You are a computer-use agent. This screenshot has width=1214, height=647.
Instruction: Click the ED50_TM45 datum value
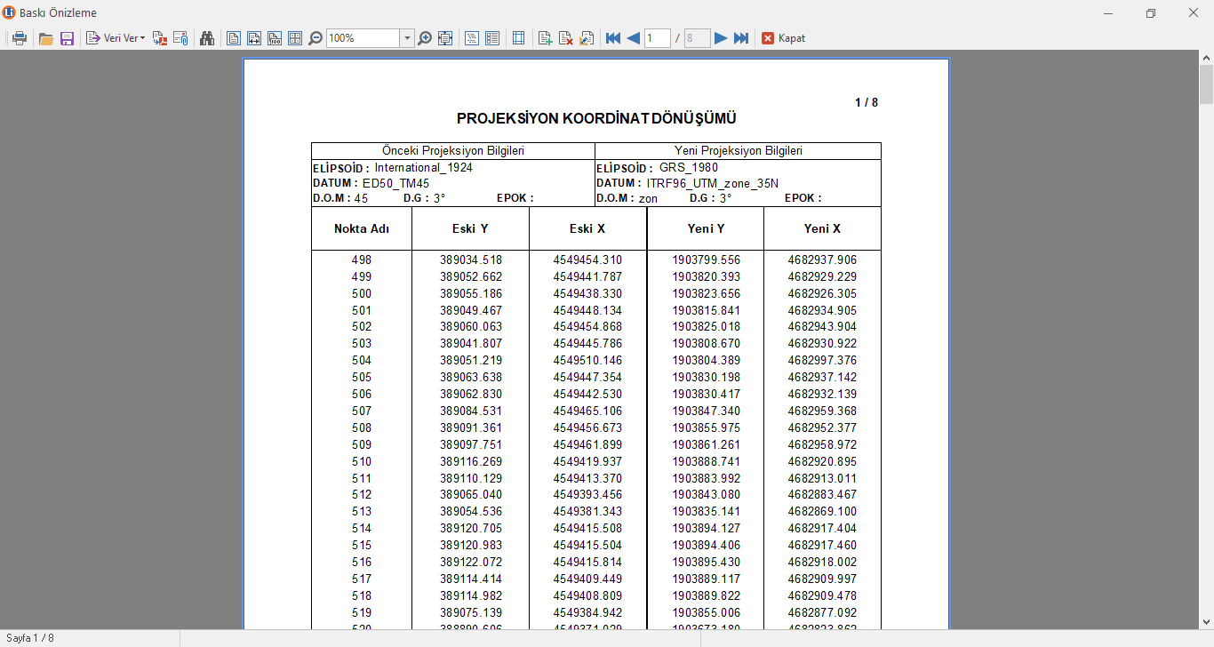point(395,183)
